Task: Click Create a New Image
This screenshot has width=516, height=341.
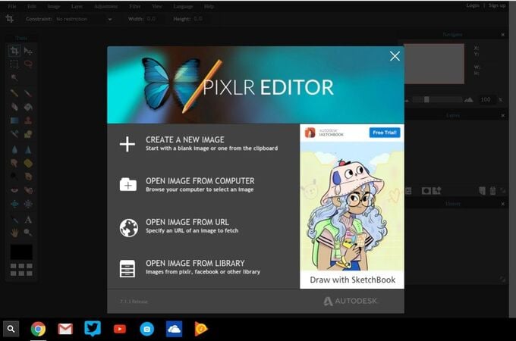Action: [199, 144]
